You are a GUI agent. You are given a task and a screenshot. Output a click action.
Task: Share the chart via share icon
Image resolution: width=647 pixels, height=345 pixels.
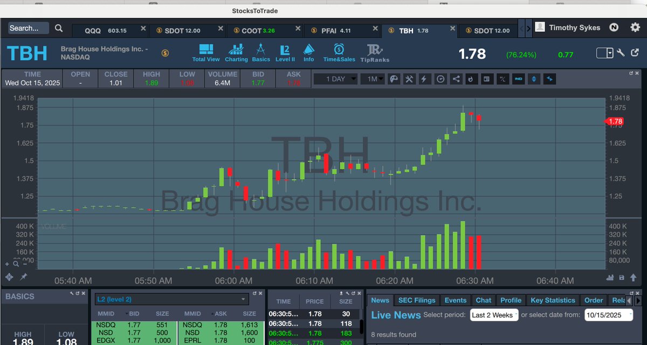pos(456,79)
